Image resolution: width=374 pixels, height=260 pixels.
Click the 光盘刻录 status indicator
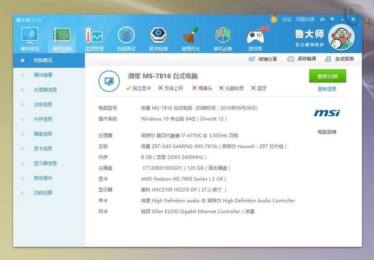click(x=231, y=88)
